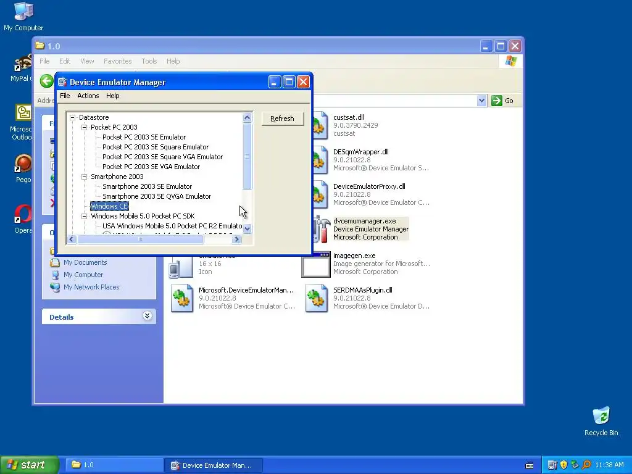Select dvcemumanager.exe hammer icon
The width and height of the screenshot is (632, 474).
click(321, 229)
